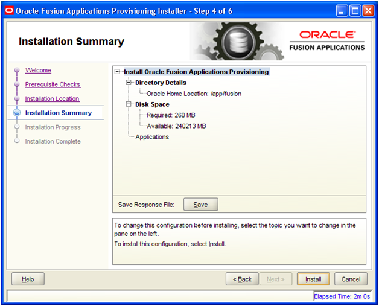This screenshot has height=306, width=379.
Task: Close the installer window
Action: click(369, 11)
